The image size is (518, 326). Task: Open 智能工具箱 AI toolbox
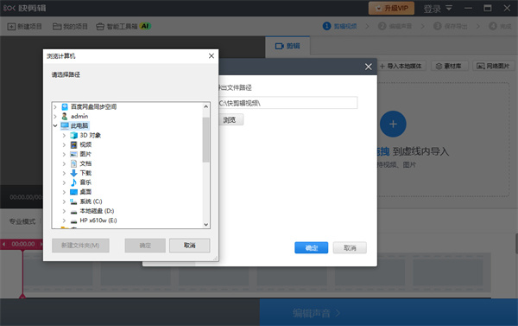(123, 27)
